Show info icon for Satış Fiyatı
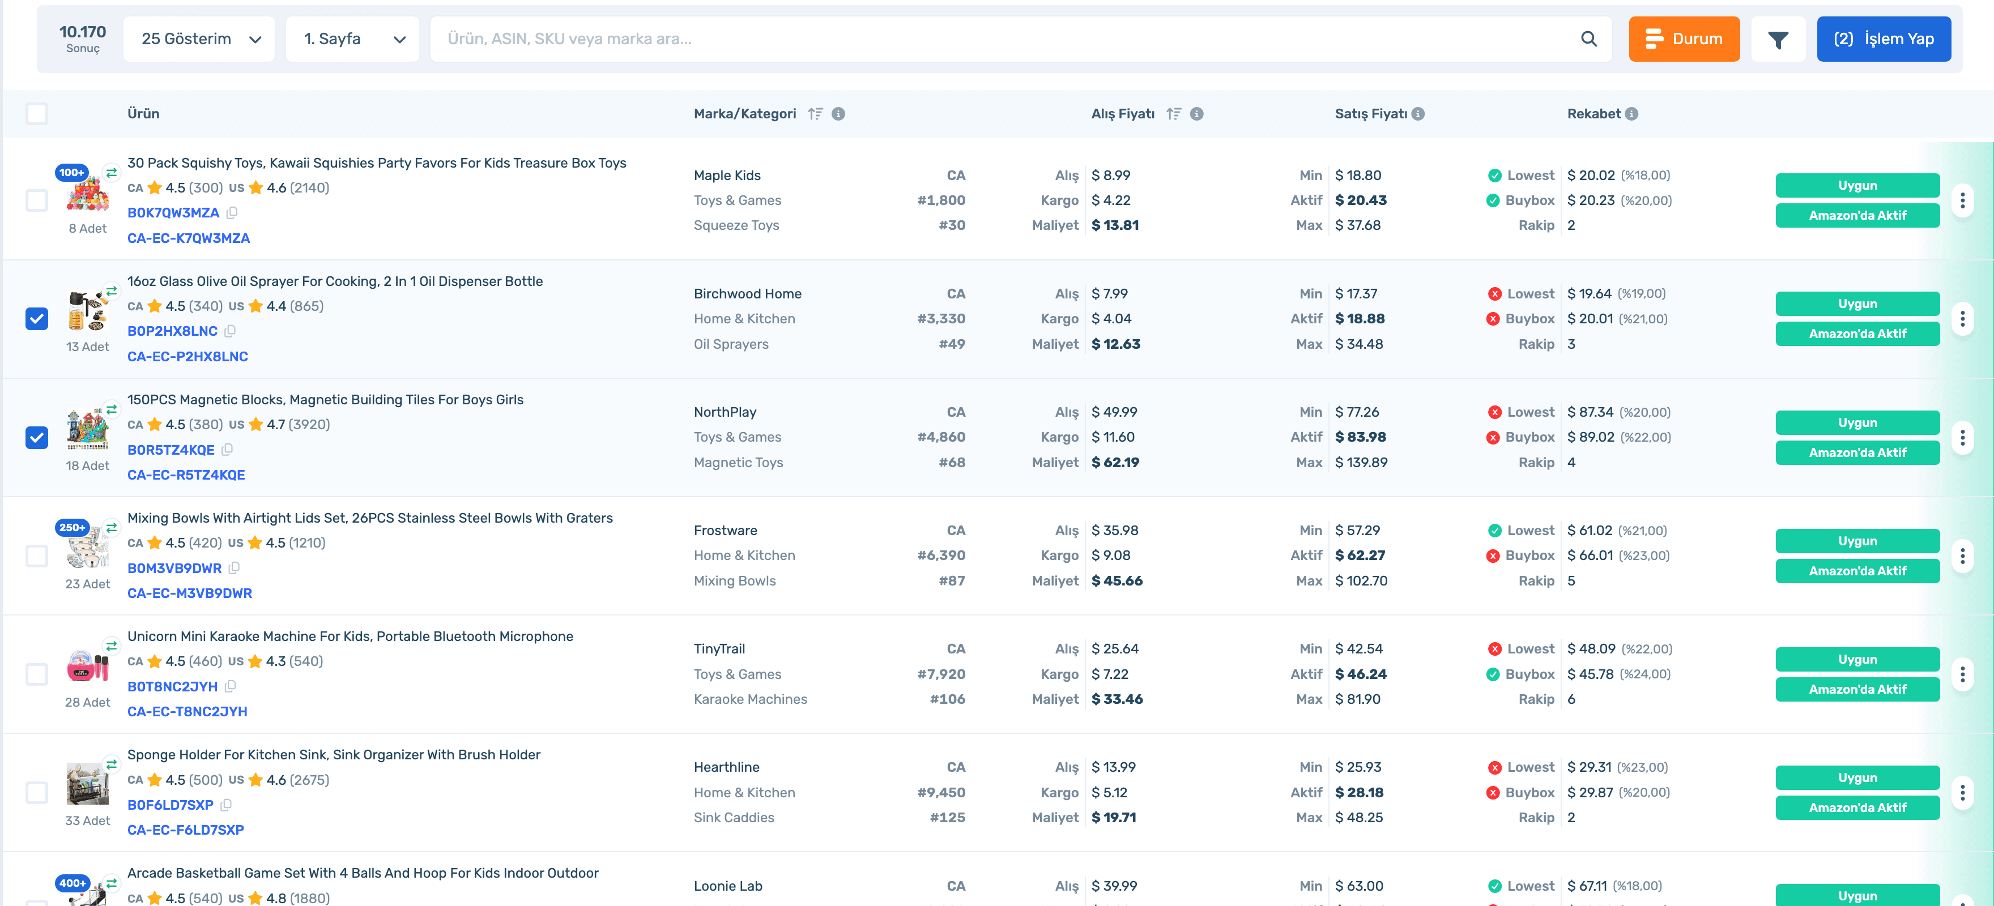This screenshot has width=1994, height=906. [1418, 114]
